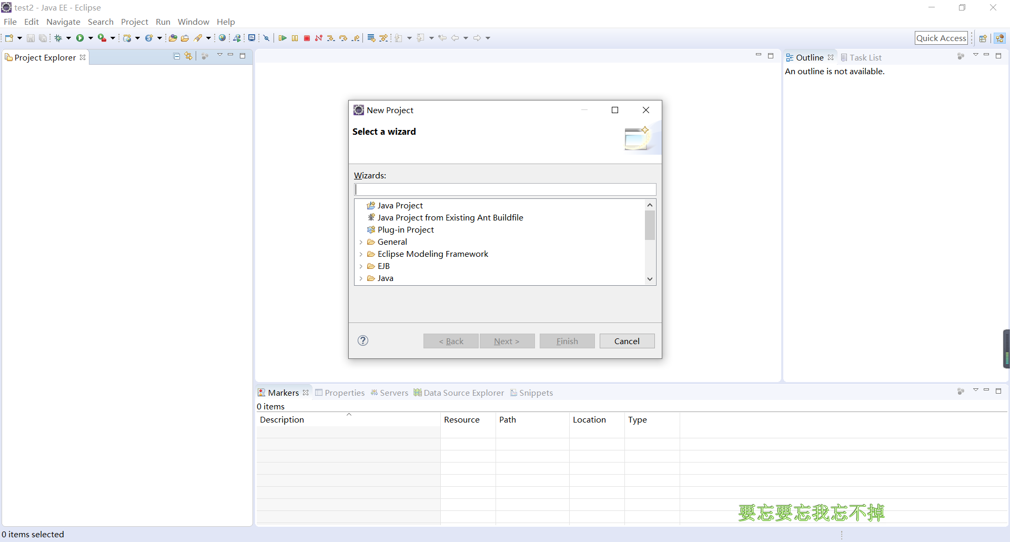Click the Disconnect debug icon

tap(319, 38)
